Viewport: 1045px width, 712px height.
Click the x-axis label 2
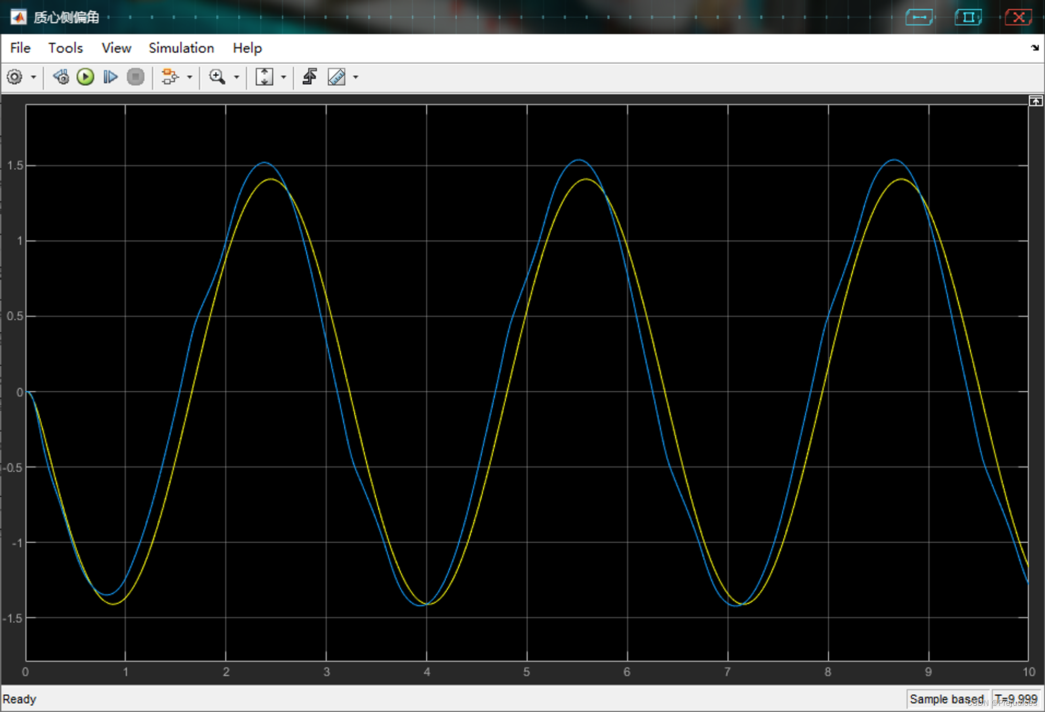point(226,672)
